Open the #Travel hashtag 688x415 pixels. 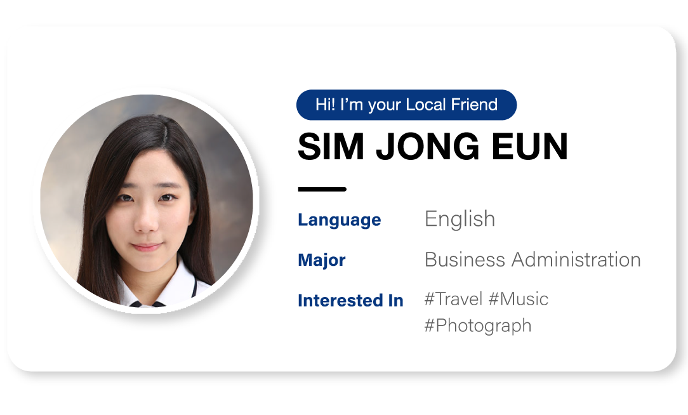click(x=453, y=299)
